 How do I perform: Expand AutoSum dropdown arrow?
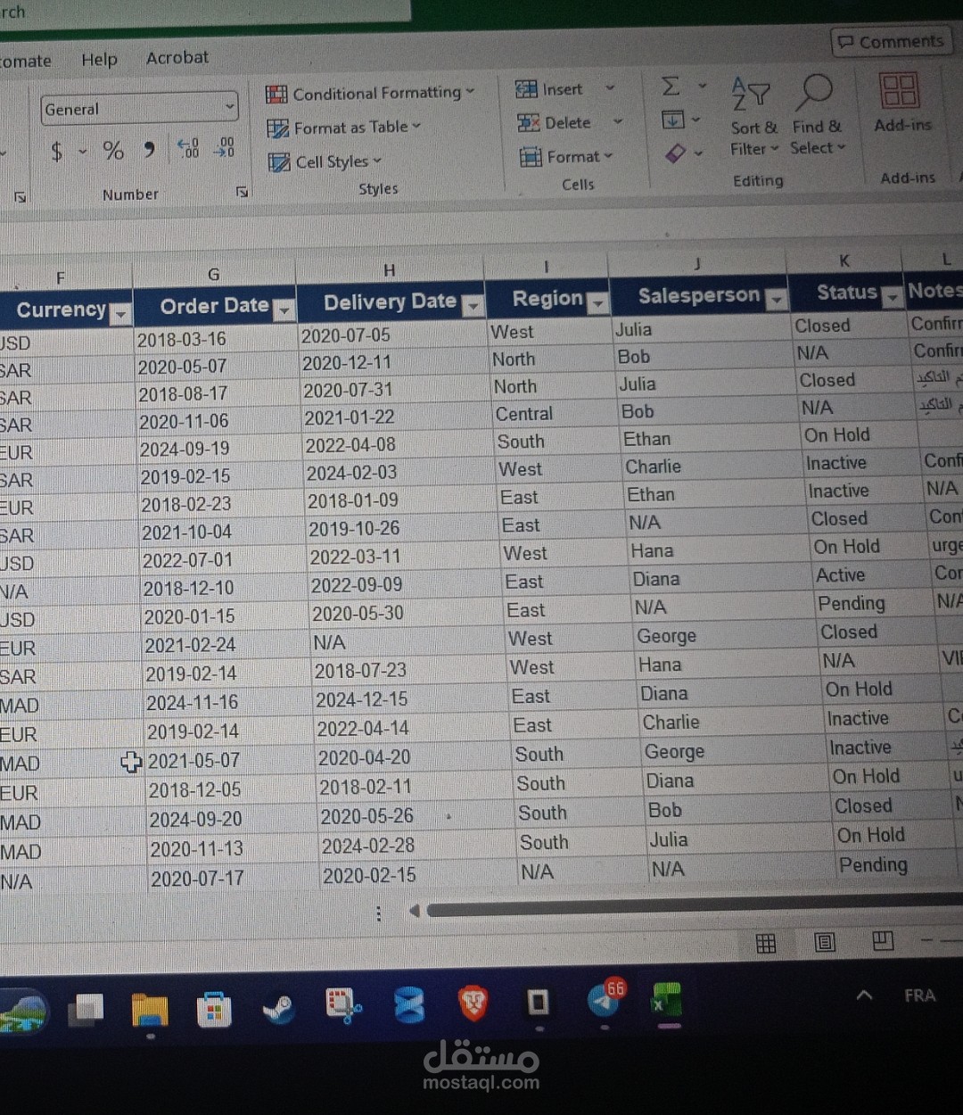[x=702, y=86]
